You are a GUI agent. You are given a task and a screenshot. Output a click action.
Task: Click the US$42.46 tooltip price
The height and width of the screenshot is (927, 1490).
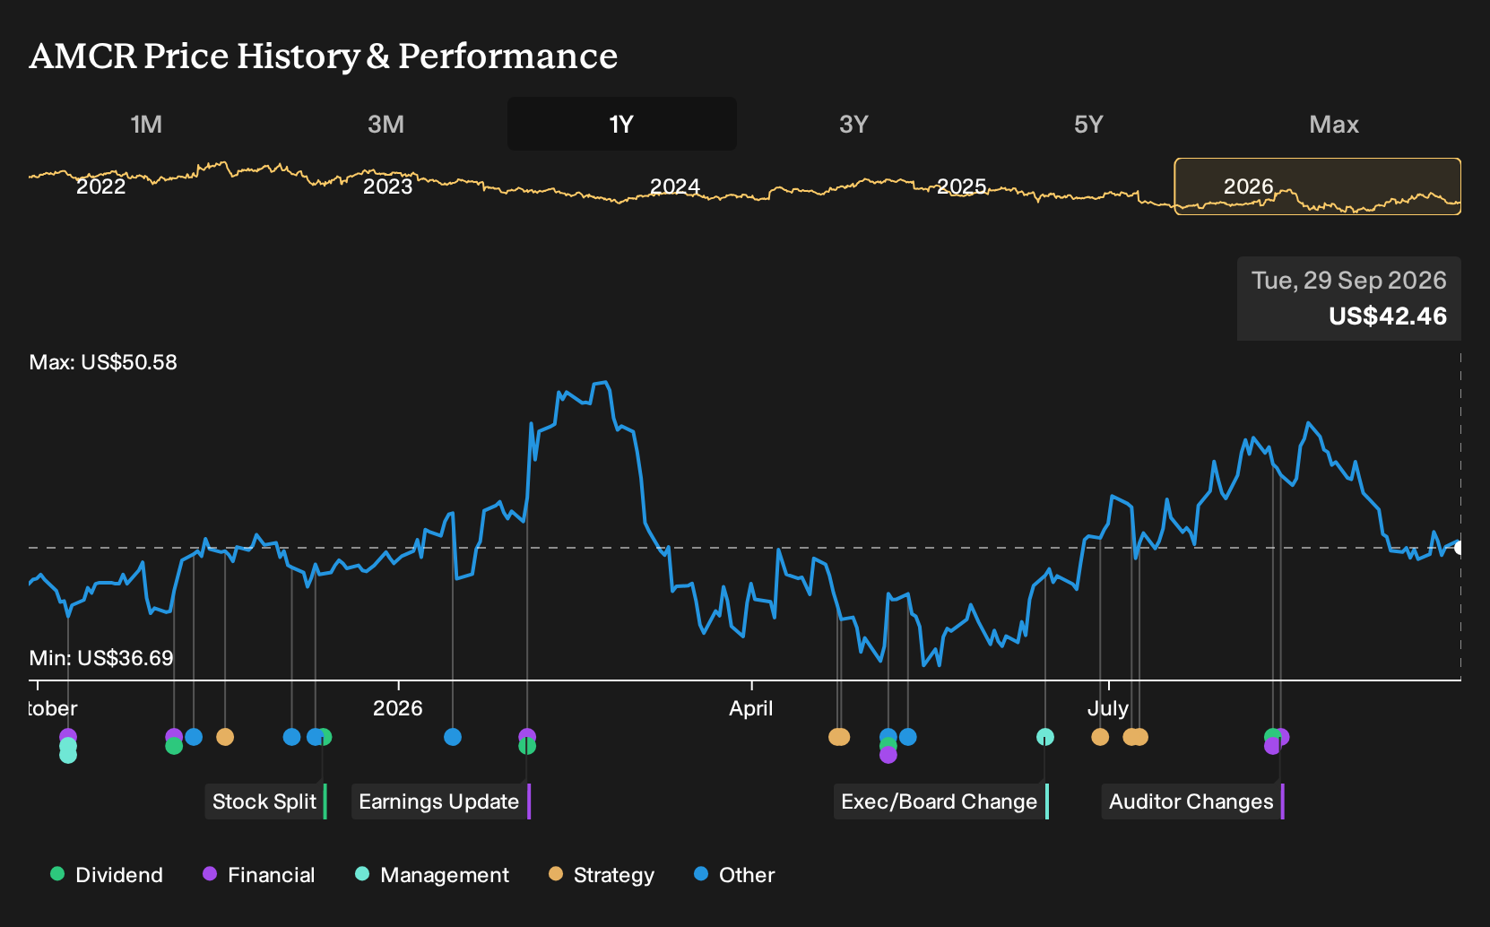(x=1388, y=316)
